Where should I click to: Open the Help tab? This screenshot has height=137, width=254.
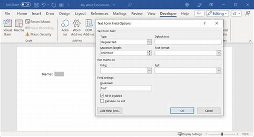pos(185,14)
